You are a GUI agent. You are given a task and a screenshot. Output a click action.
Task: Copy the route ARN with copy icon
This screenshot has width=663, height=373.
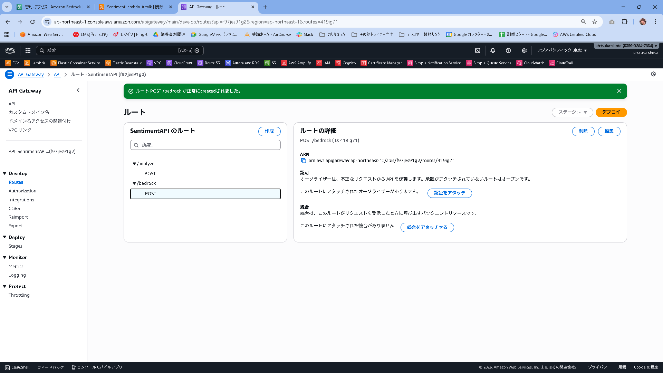(x=304, y=161)
